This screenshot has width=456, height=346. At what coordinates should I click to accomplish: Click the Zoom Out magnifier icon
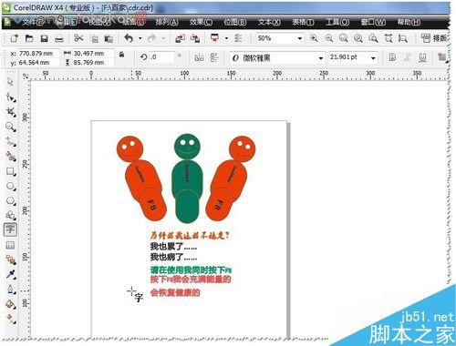[328, 38]
